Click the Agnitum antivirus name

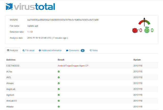point(10,95)
